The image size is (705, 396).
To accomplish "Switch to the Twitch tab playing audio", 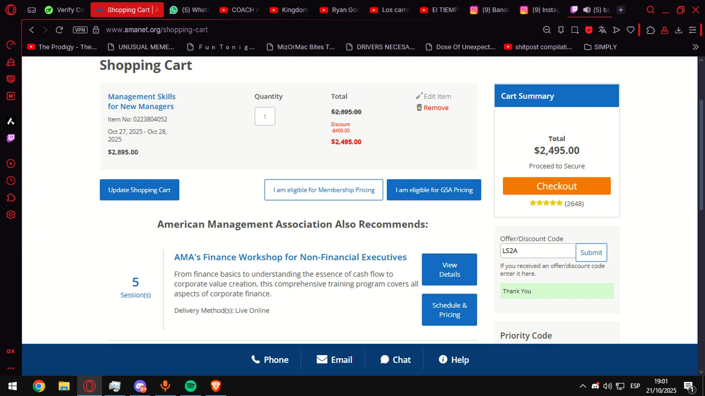I will click(590, 10).
